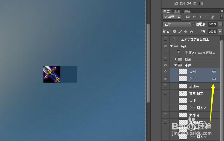The height and width of the screenshot is (141, 224).
Task: Click the lock all padlock icon
Action: point(192,32)
